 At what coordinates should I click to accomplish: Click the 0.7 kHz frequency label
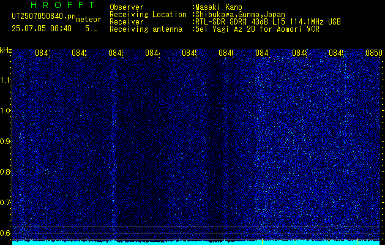click(x=6, y=203)
